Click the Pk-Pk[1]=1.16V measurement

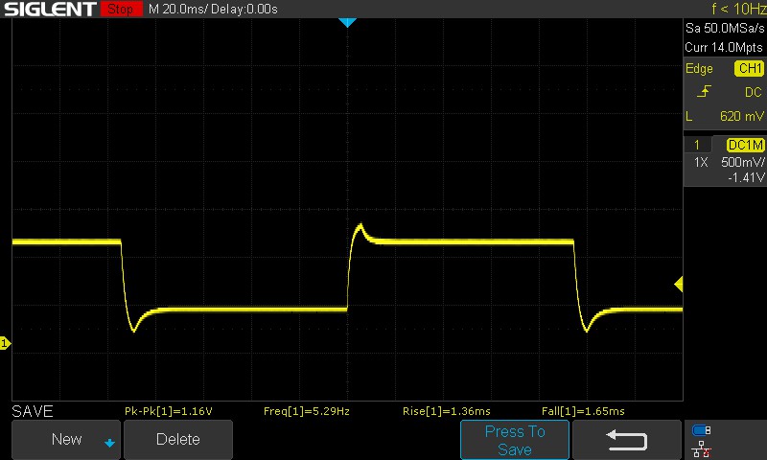point(169,411)
